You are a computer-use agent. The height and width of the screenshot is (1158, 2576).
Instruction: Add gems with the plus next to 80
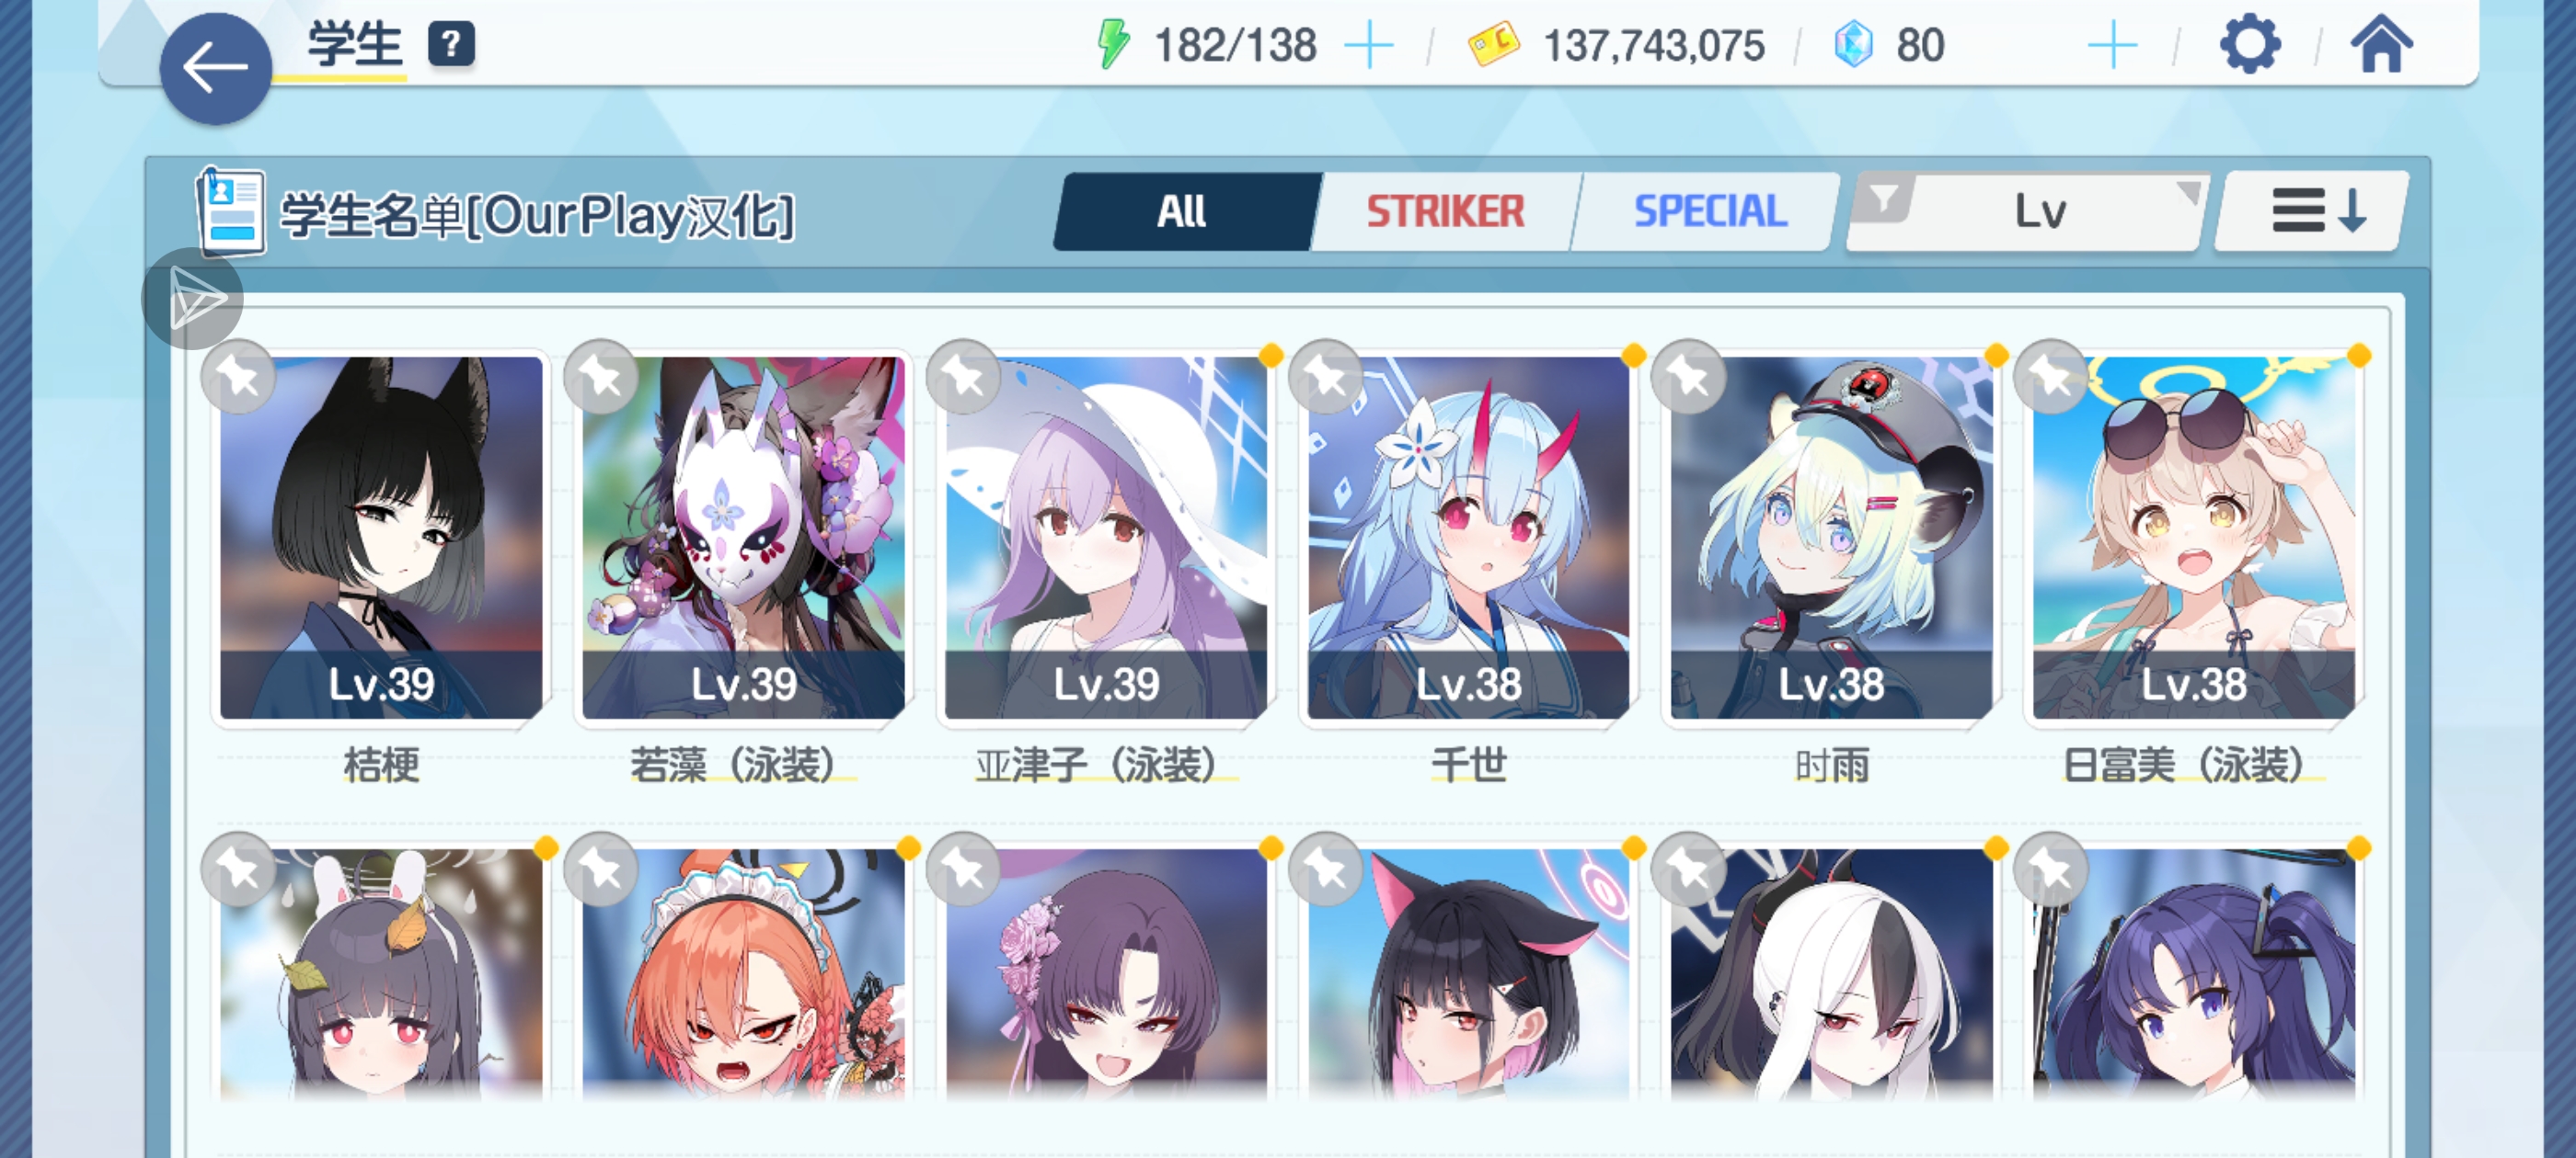click(2112, 46)
